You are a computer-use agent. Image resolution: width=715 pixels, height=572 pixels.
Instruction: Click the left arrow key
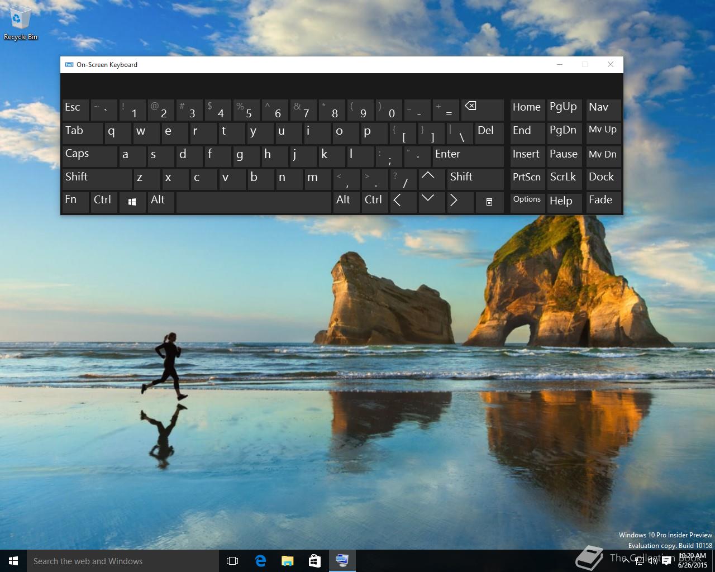coord(403,202)
